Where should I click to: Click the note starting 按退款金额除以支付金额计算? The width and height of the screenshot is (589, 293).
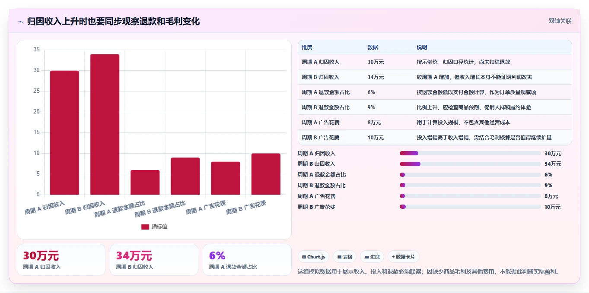pyautogui.click(x=477, y=92)
